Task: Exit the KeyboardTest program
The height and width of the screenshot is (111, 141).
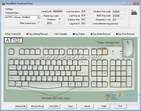Action: pos(120,106)
